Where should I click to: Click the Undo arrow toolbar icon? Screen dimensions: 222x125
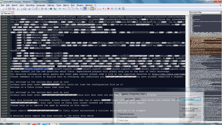(42, 9)
